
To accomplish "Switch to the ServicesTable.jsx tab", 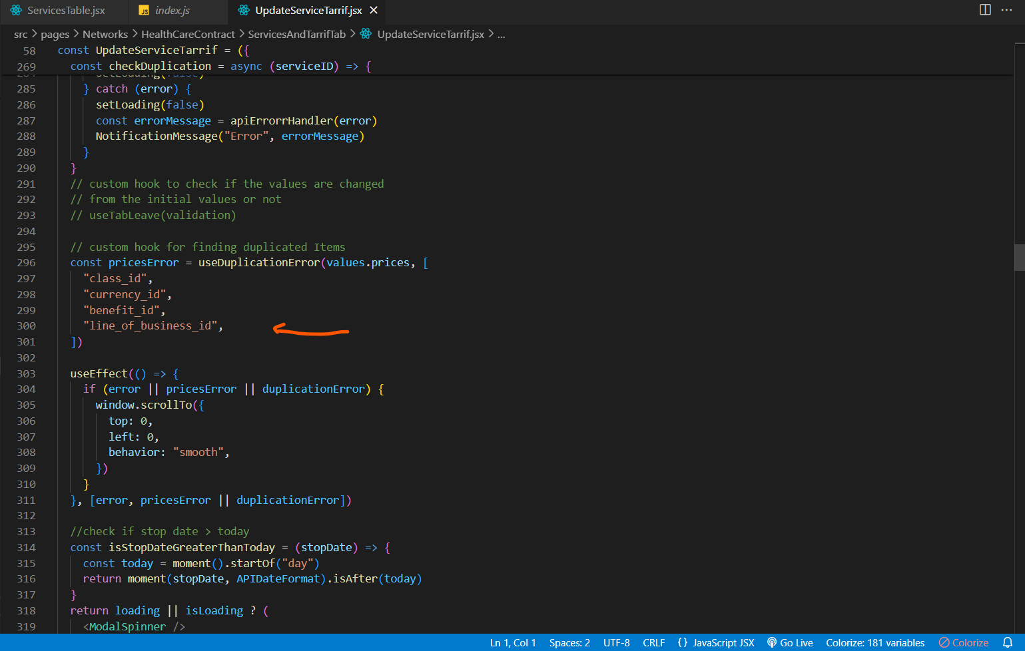I will point(66,10).
